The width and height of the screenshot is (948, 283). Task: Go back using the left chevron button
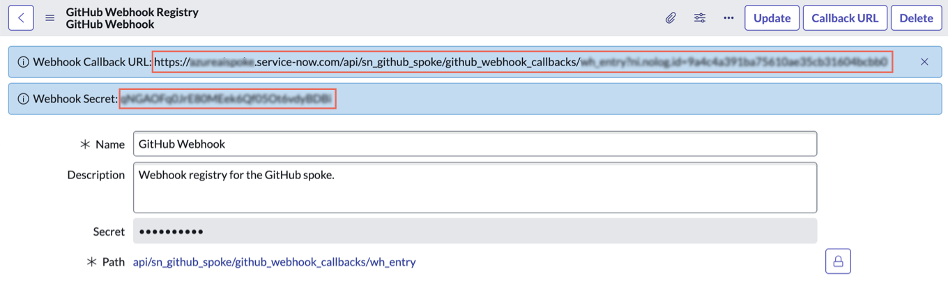click(21, 18)
